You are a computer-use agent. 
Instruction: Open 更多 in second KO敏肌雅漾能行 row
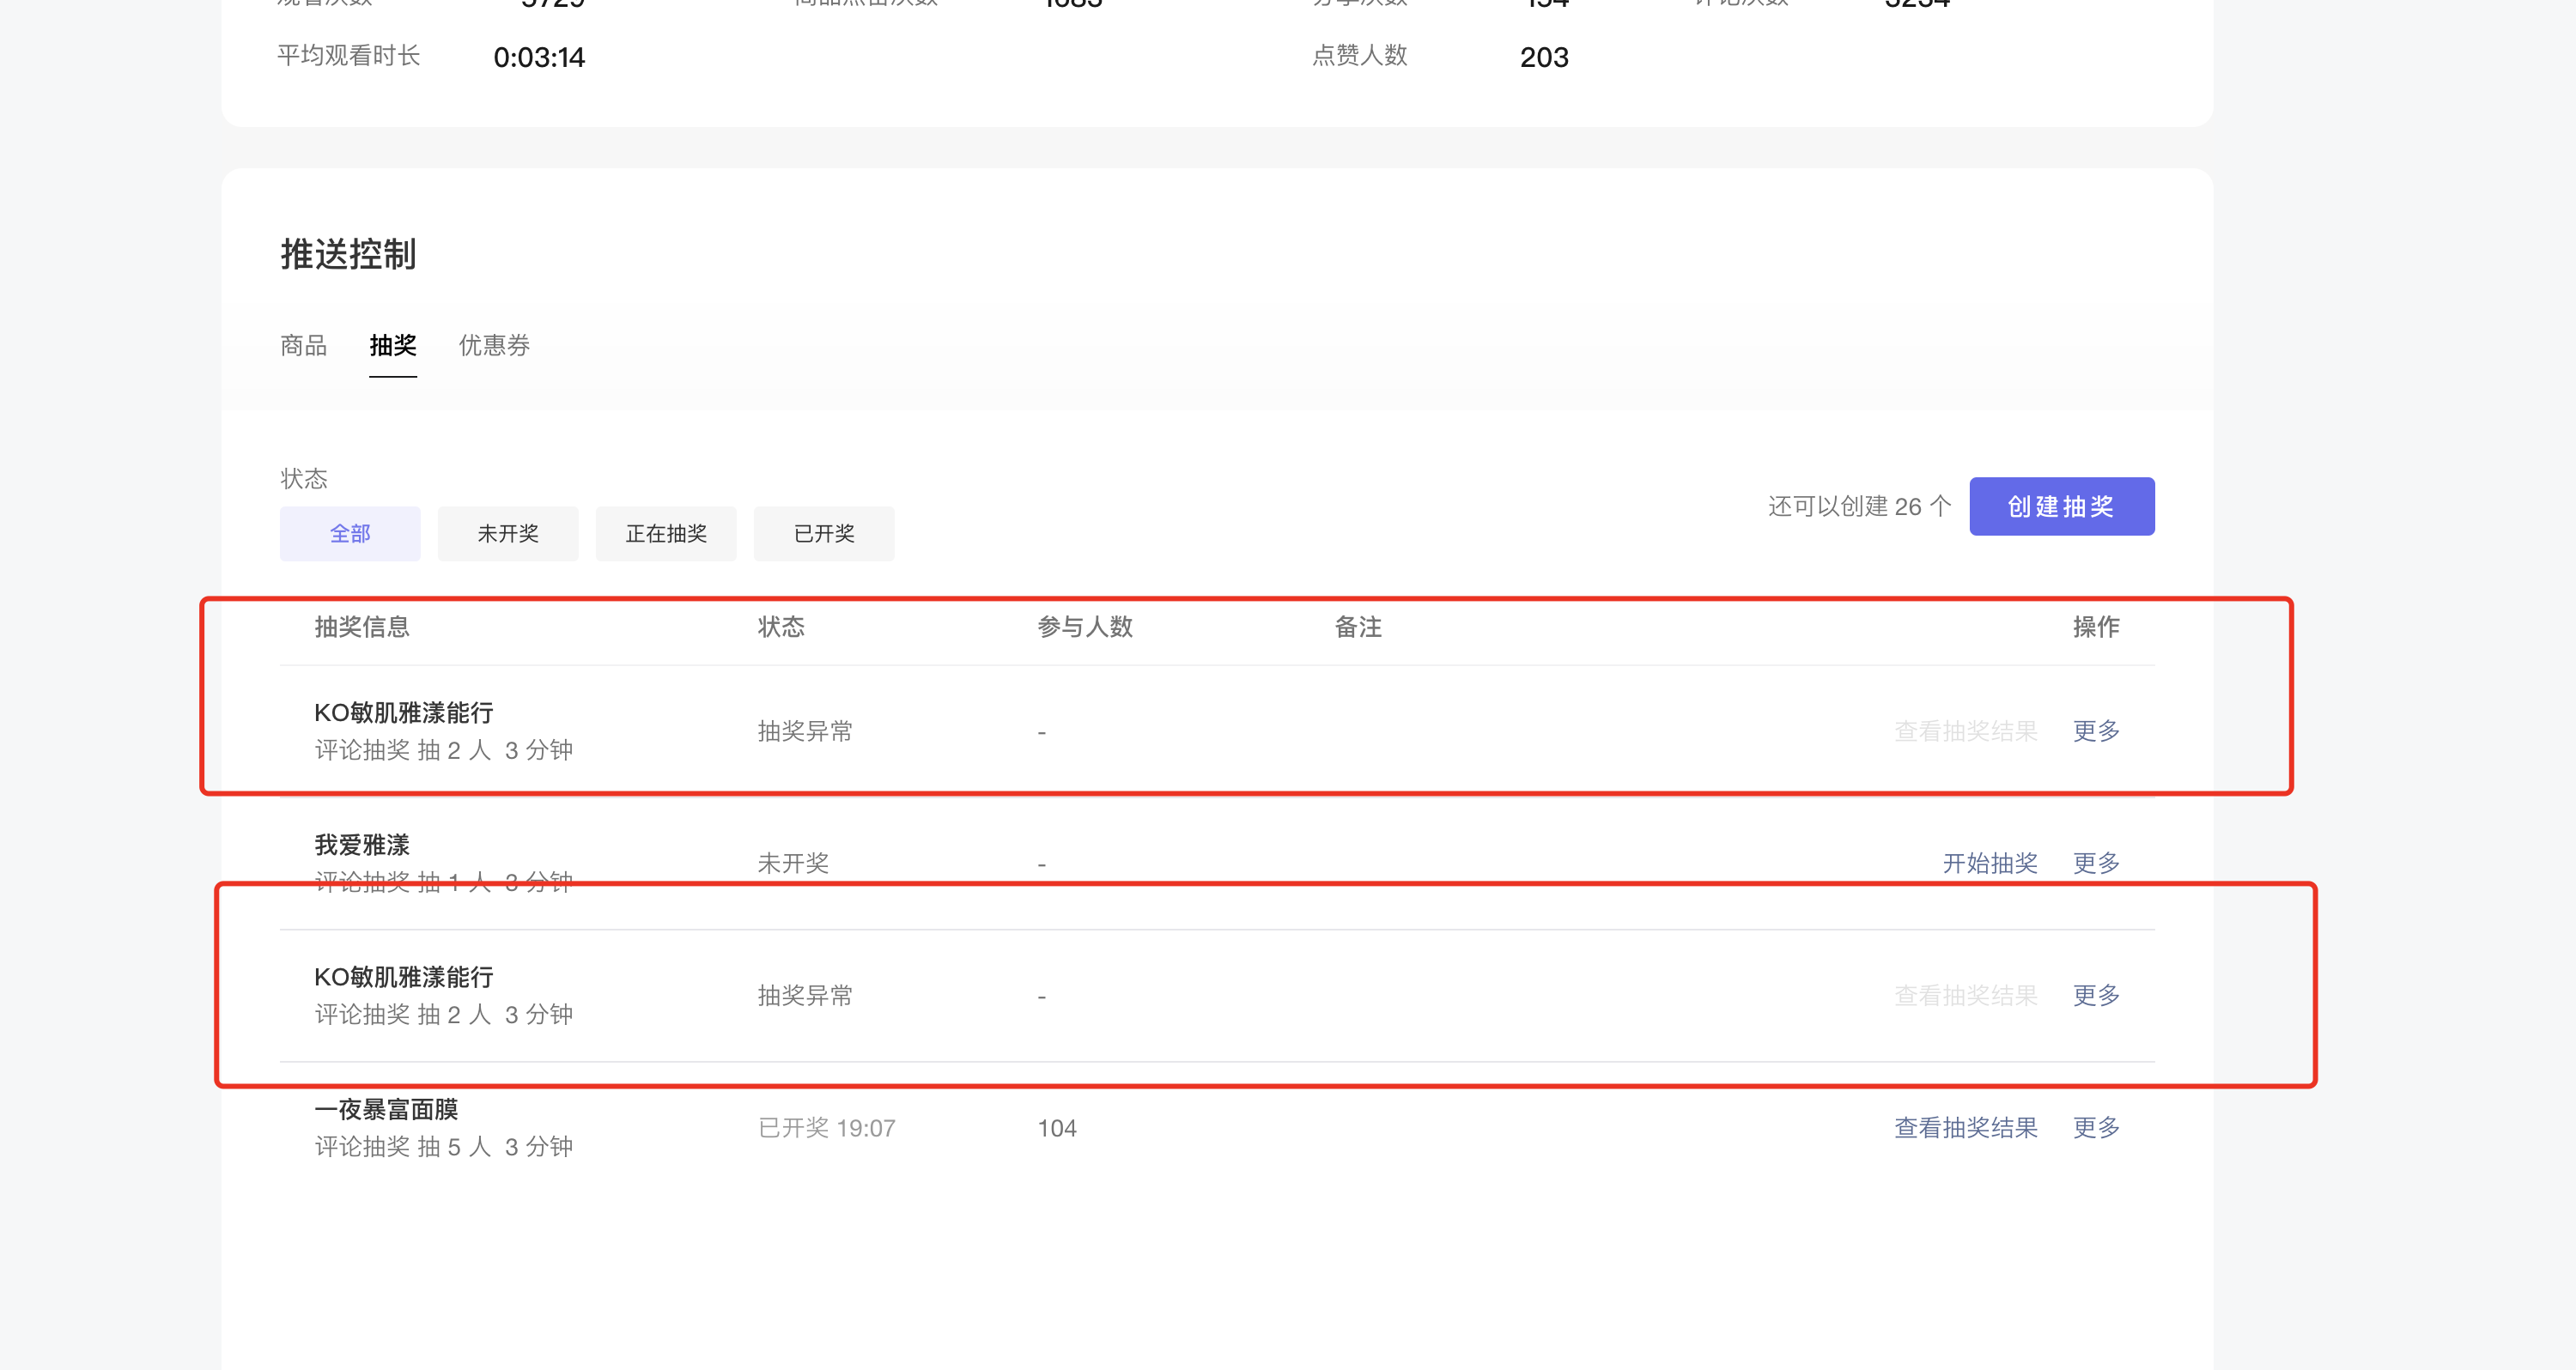pos(2096,994)
